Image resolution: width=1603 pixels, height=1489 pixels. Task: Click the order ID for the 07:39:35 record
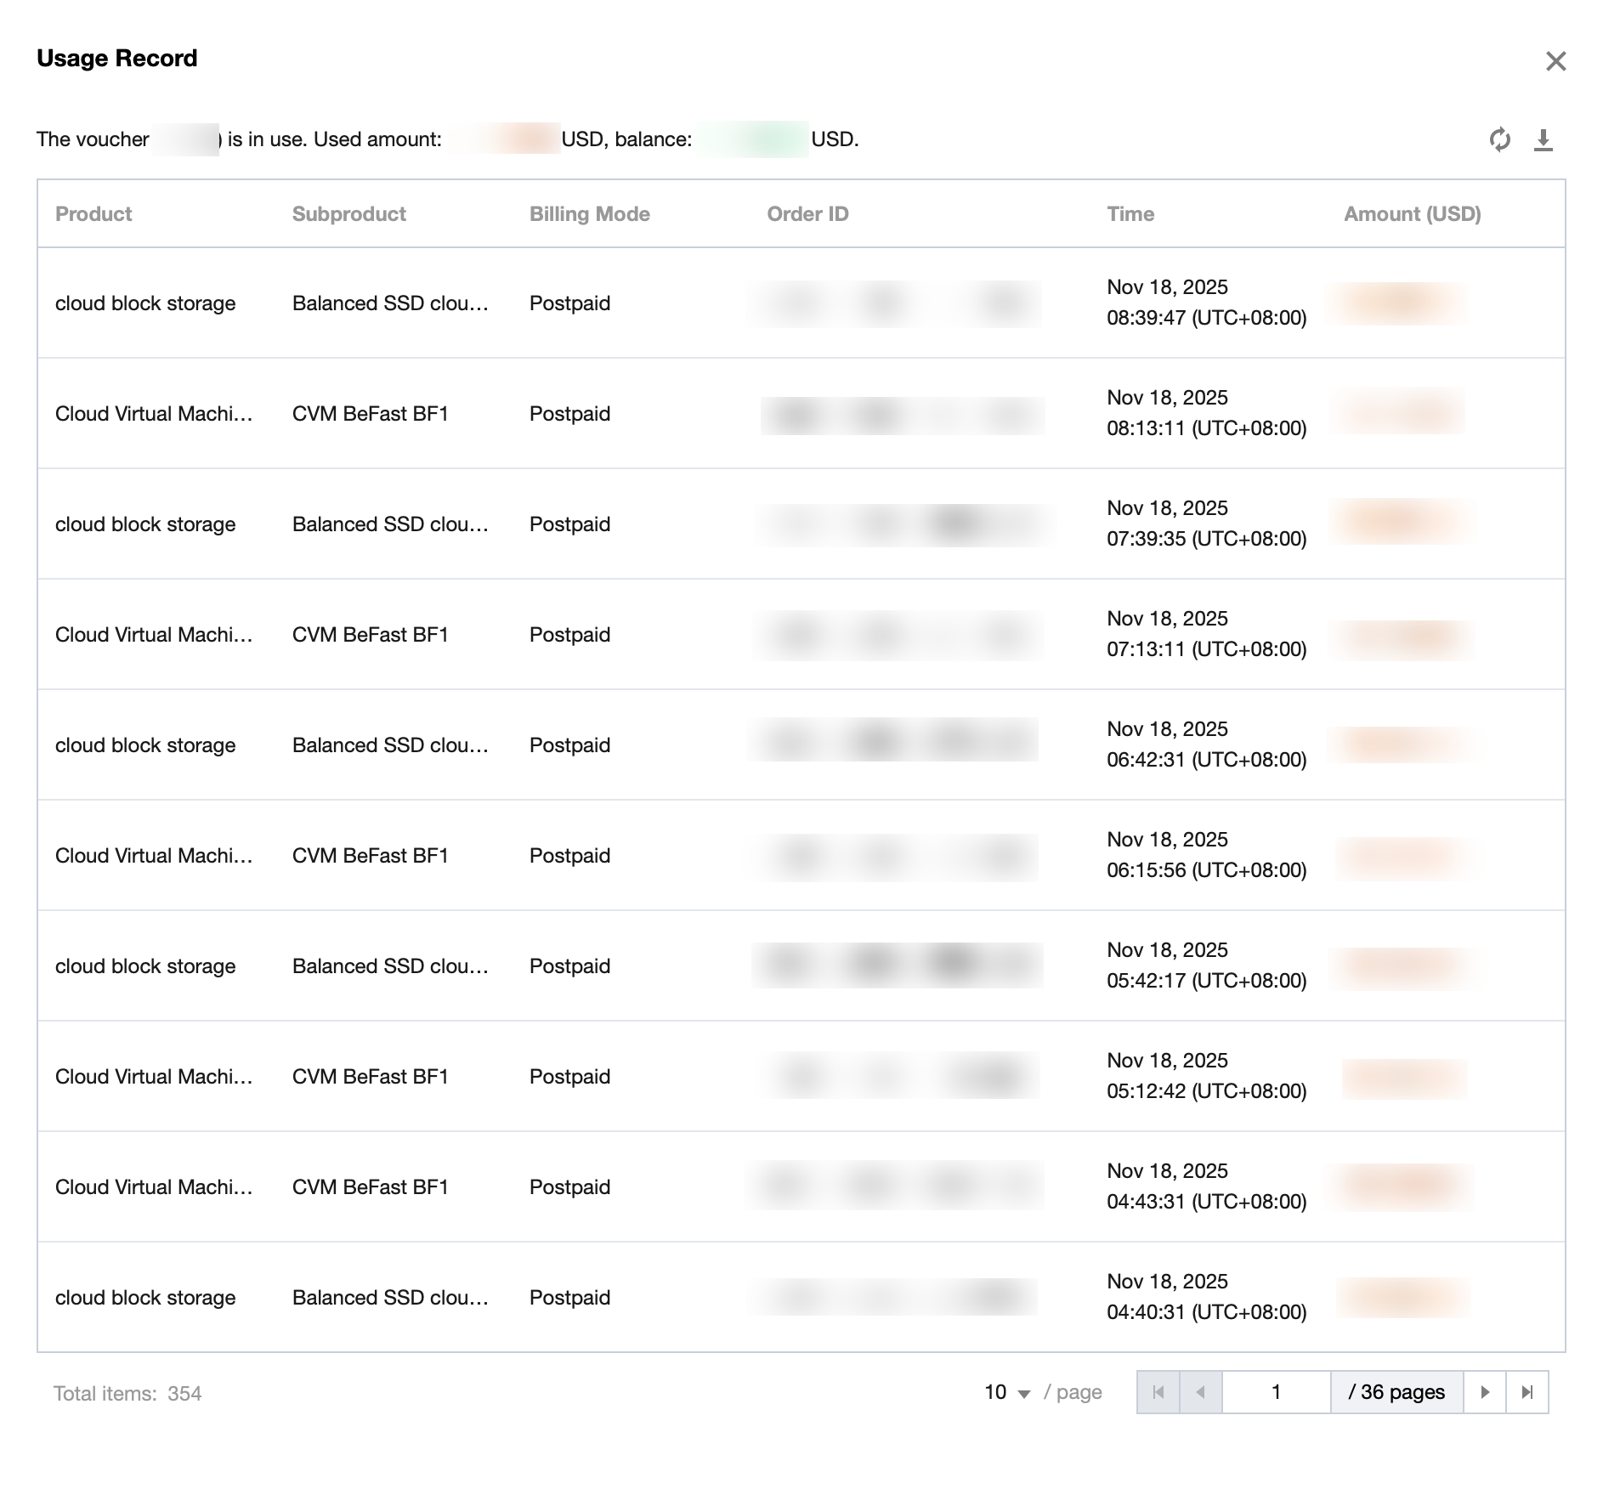pos(901,524)
